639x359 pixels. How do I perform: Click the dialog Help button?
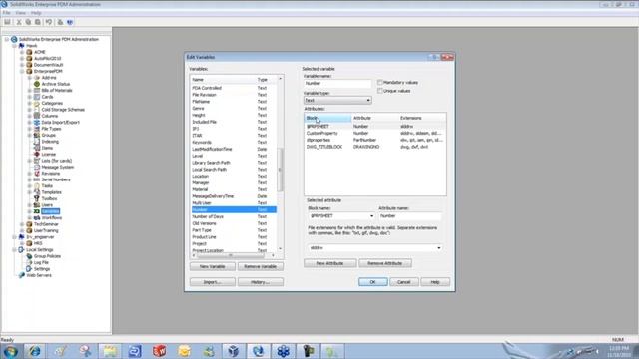435,282
